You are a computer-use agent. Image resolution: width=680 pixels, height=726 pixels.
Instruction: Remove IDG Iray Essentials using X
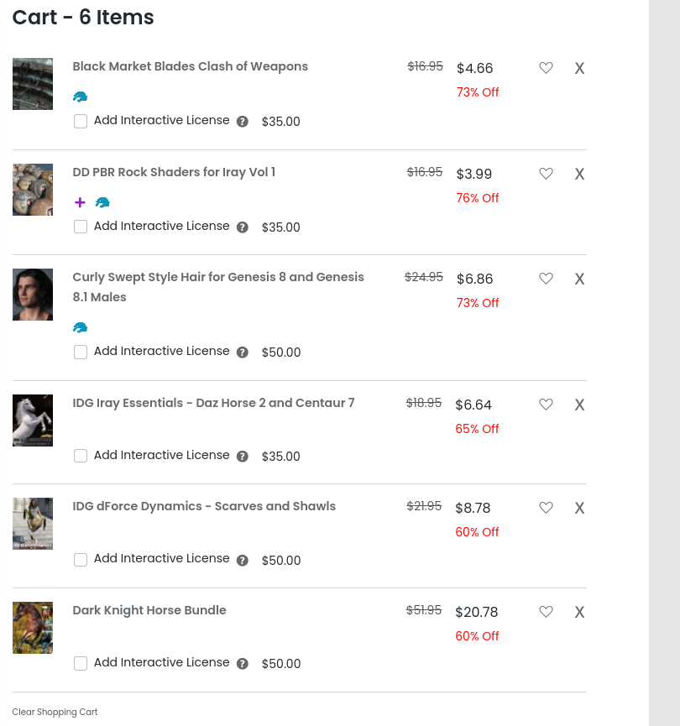579,405
